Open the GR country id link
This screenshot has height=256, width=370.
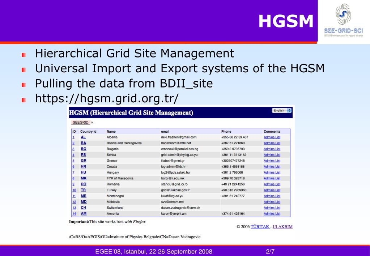point(84,161)
